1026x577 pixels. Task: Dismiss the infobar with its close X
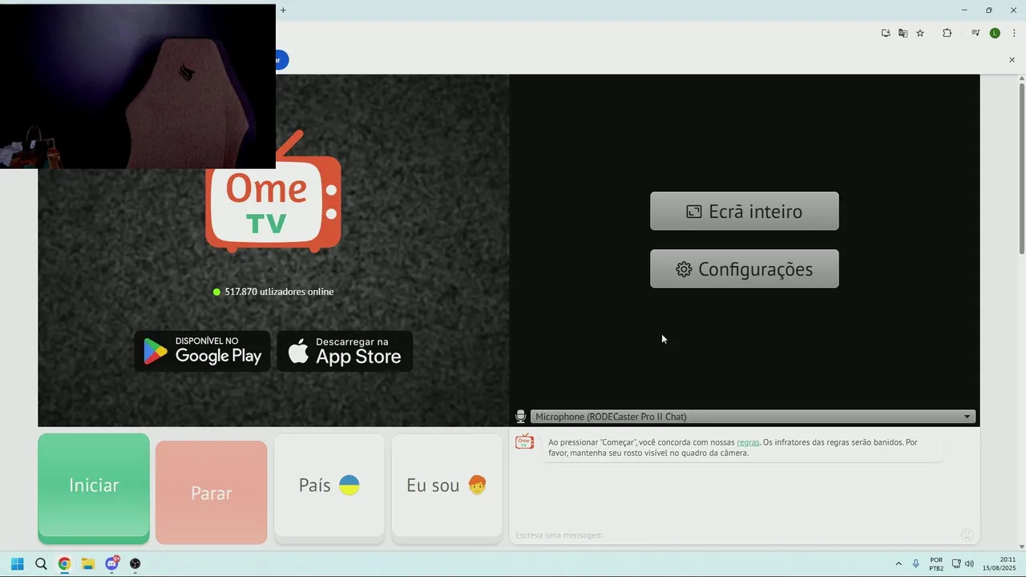pos(1012,60)
